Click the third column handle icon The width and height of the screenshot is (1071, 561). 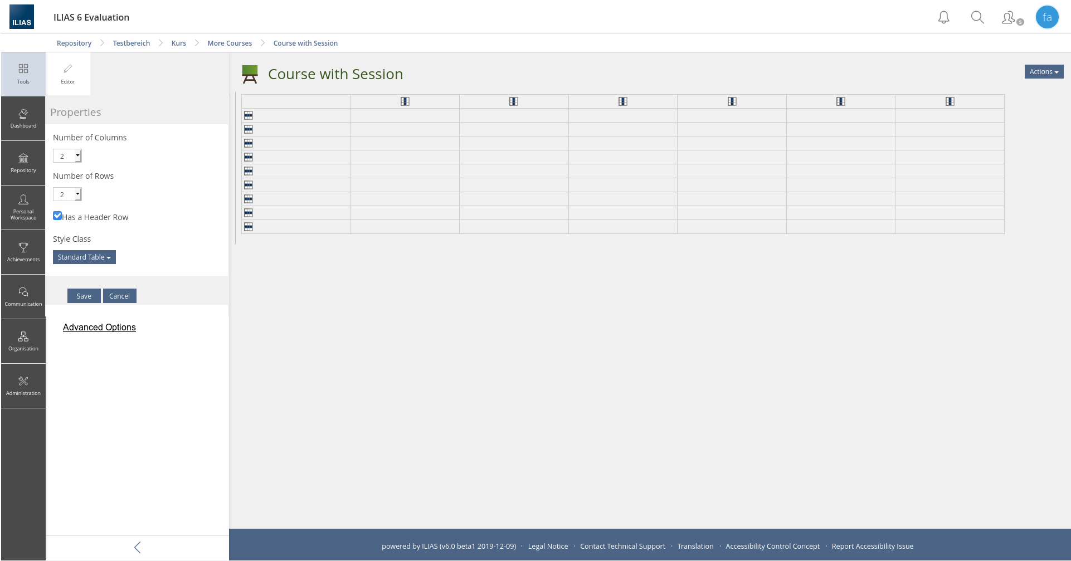(x=623, y=101)
